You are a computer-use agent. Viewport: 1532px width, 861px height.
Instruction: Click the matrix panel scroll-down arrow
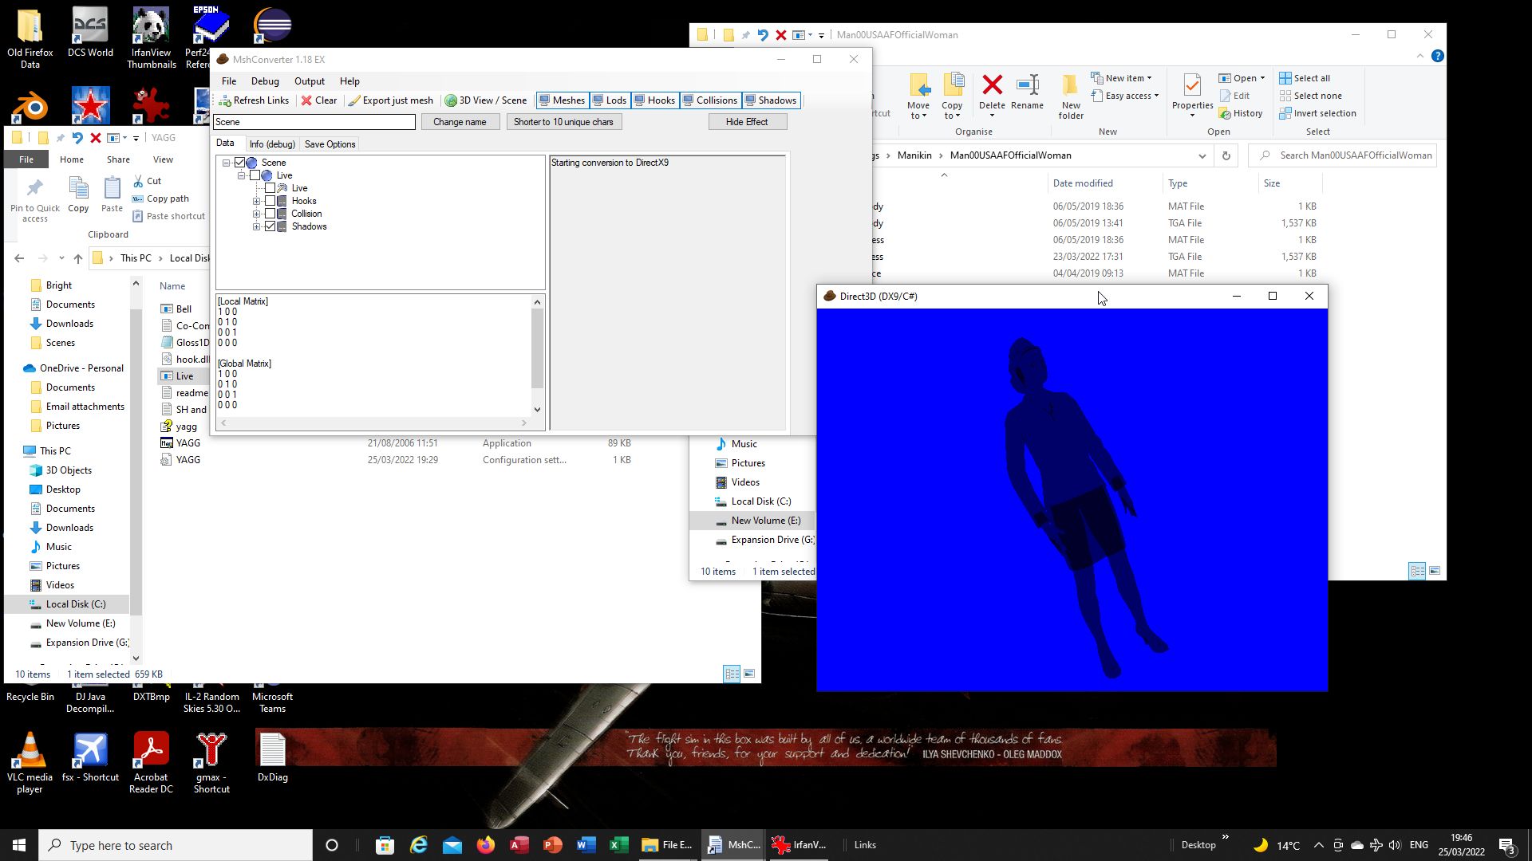coord(537,410)
